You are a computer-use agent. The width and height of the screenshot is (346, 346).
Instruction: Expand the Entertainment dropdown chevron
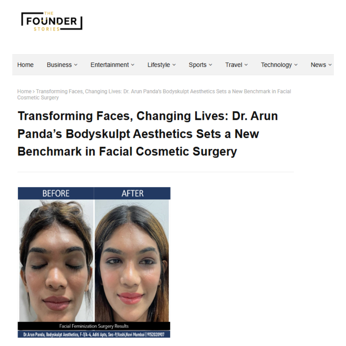click(132, 65)
